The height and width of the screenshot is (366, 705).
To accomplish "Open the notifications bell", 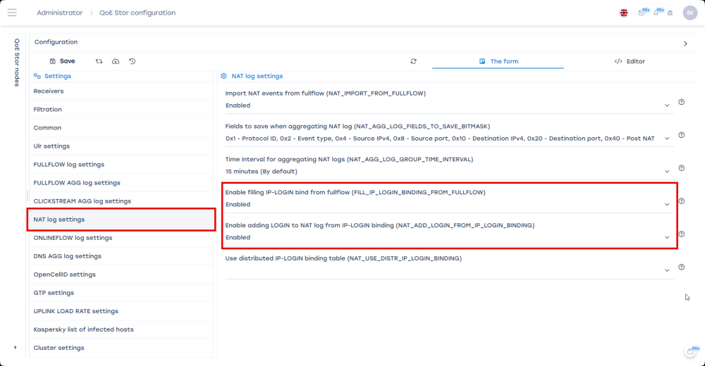I will [656, 13].
